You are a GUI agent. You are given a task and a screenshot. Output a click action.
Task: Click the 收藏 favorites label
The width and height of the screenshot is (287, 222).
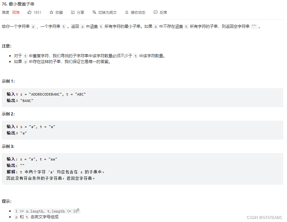(59, 13)
